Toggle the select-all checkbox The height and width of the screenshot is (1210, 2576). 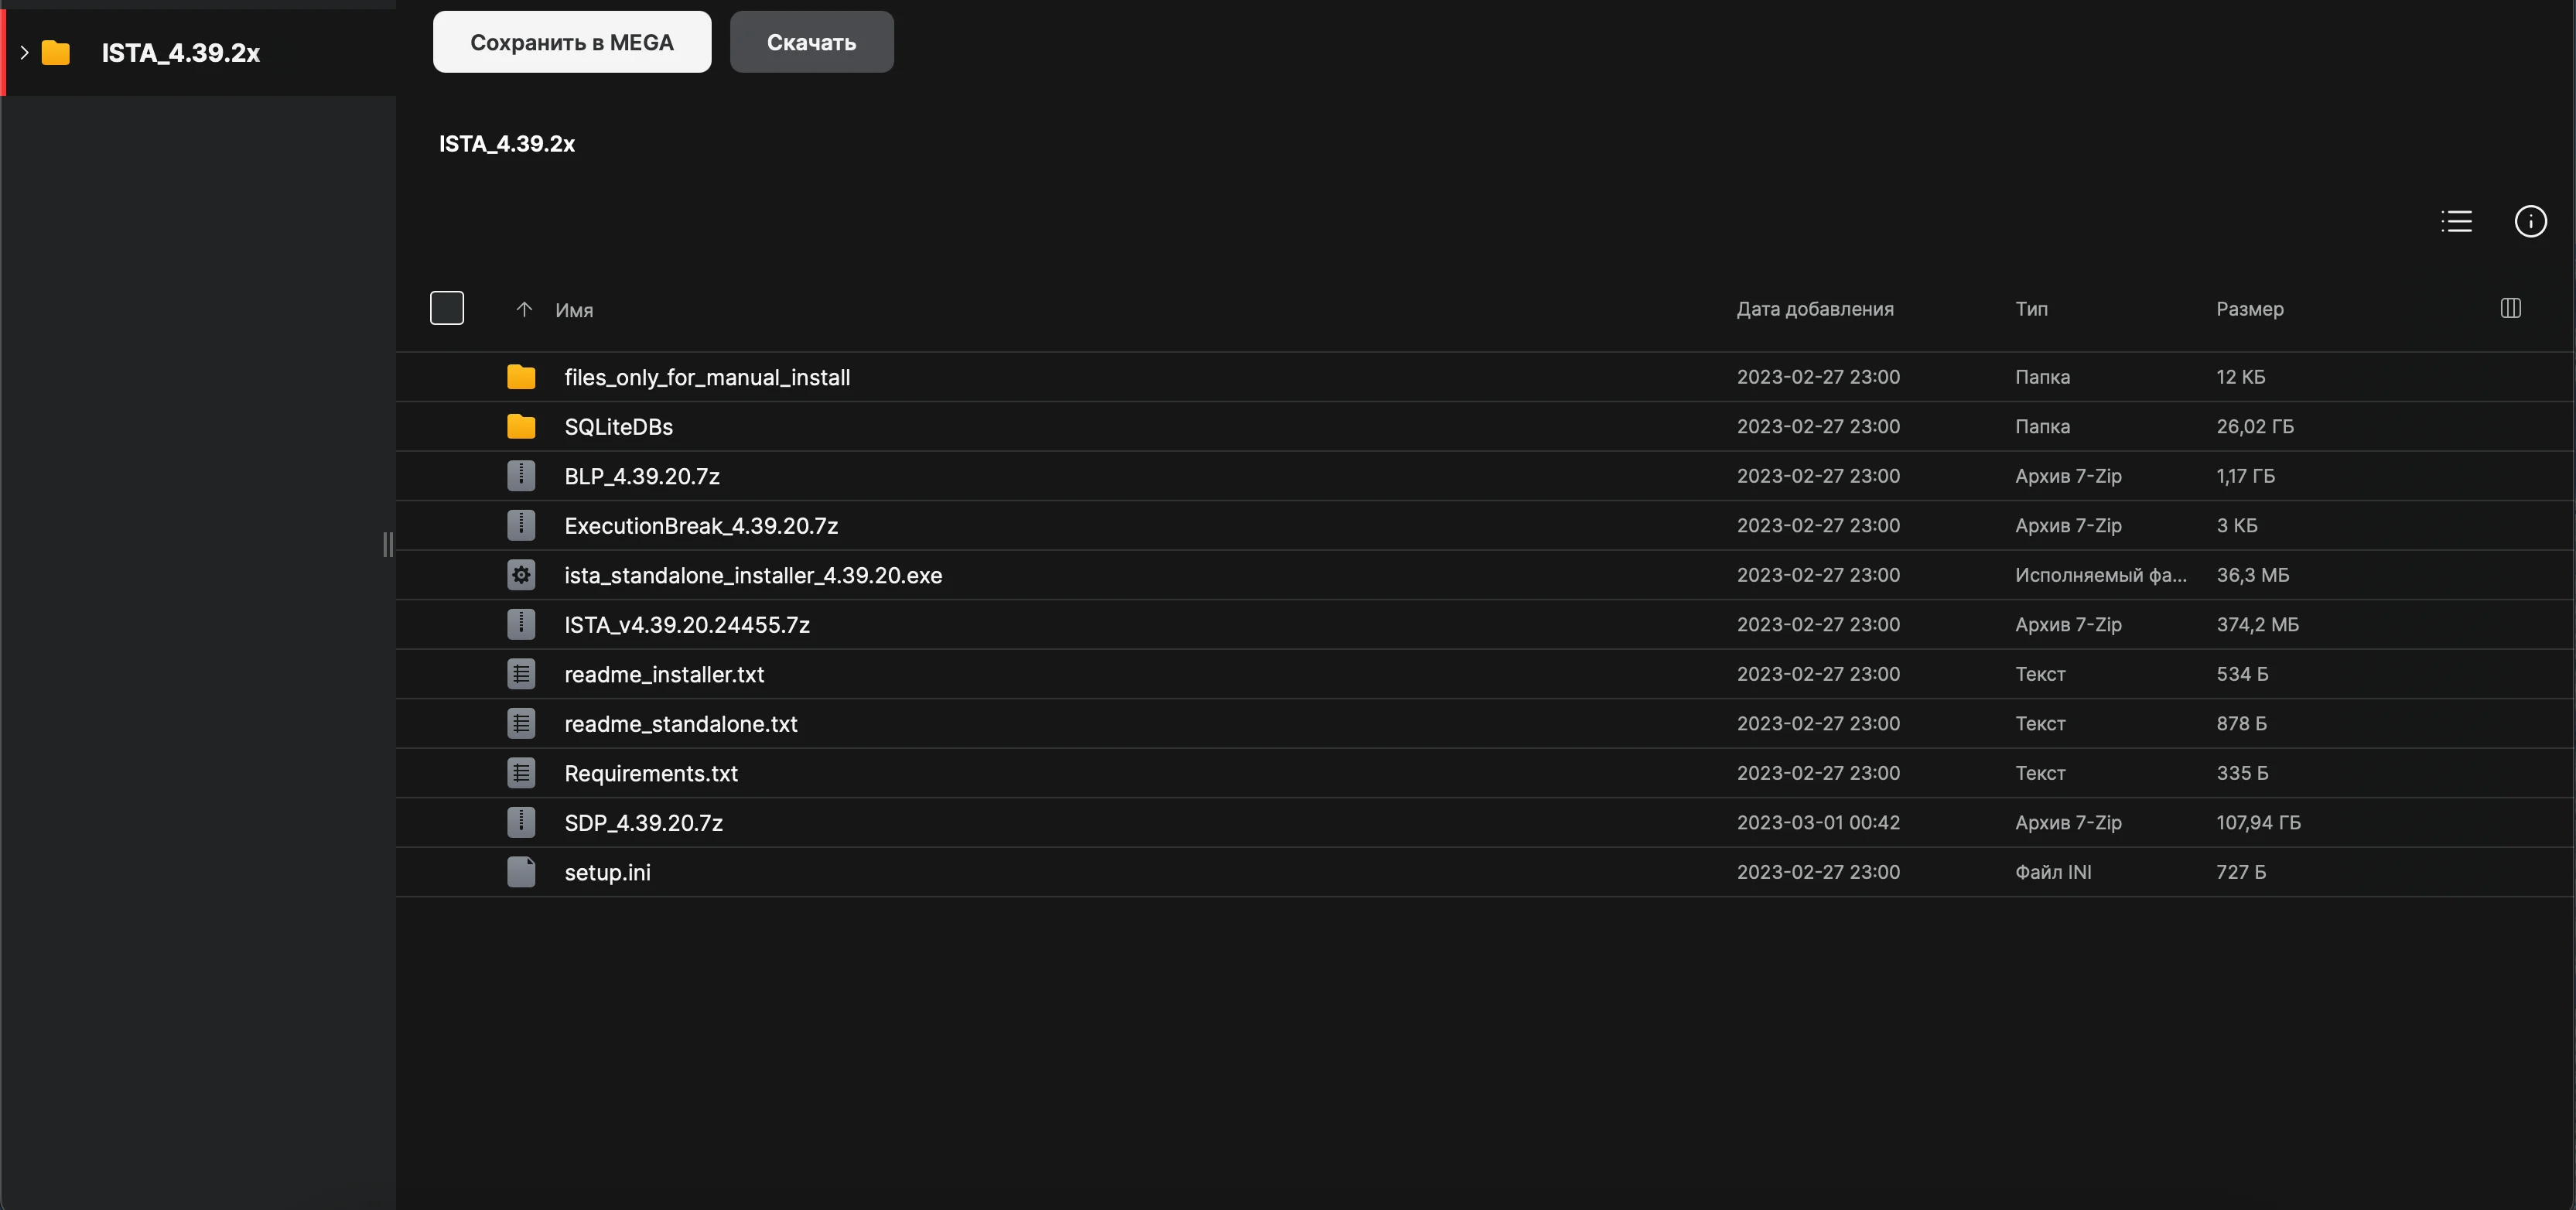pos(447,308)
